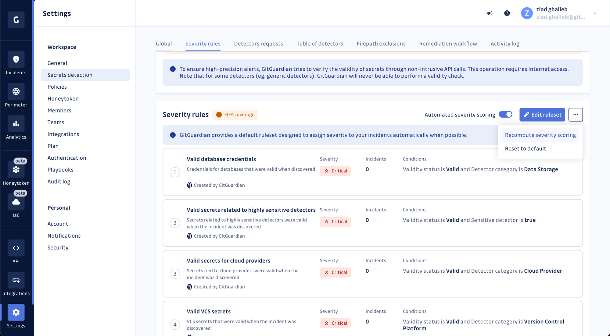Select Recompute severity scoring option
Viewport: 610px width, 336px height.
[540, 135]
